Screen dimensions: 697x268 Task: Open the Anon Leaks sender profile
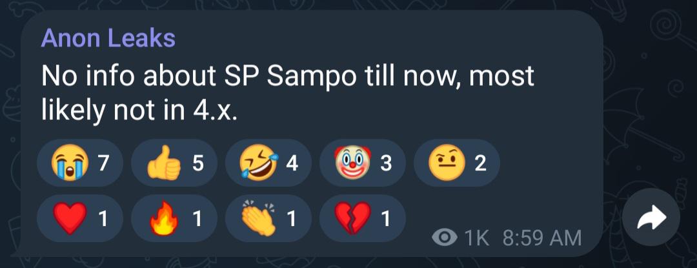(x=108, y=39)
